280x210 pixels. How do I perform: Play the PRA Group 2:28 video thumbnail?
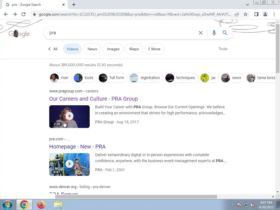(69, 116)
